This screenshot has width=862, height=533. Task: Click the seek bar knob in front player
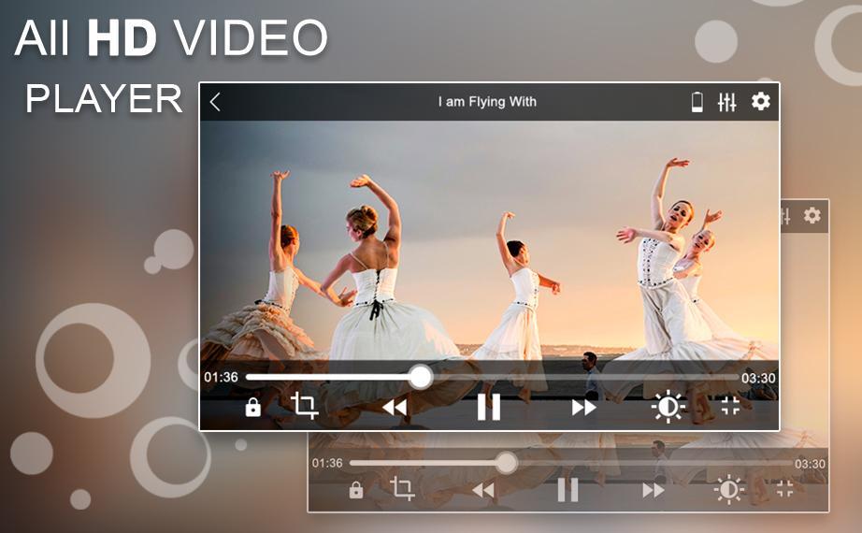coord(421,378)
